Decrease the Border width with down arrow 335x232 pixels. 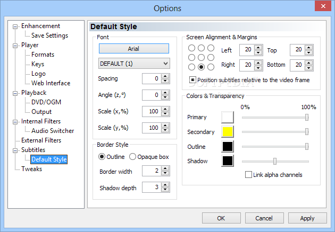point(165,173)
